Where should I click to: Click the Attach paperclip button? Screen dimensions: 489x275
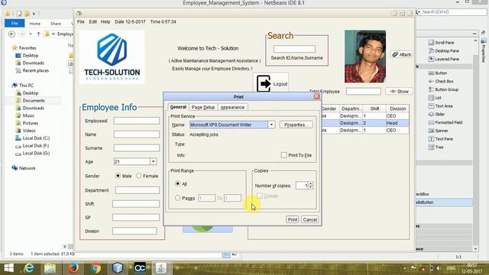pyautogui.click(x=402, y=54)
